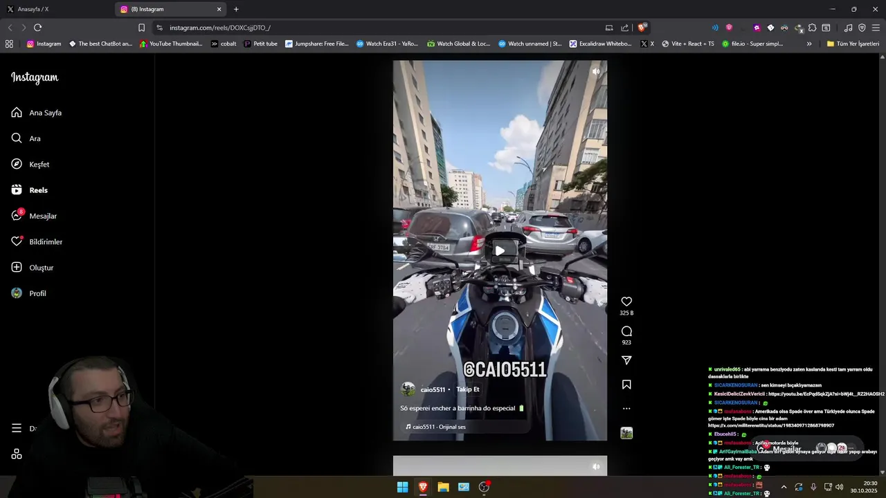
Task: Play the reel with center play button
Action: tap(500, 250)
